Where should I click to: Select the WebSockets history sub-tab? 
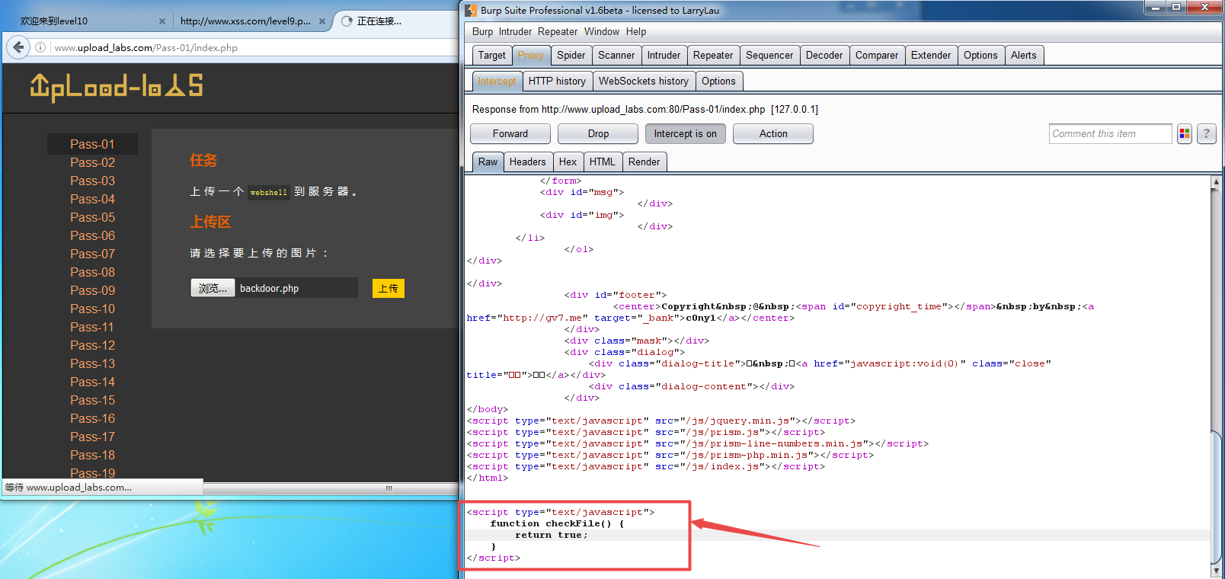tap(644, 82)
